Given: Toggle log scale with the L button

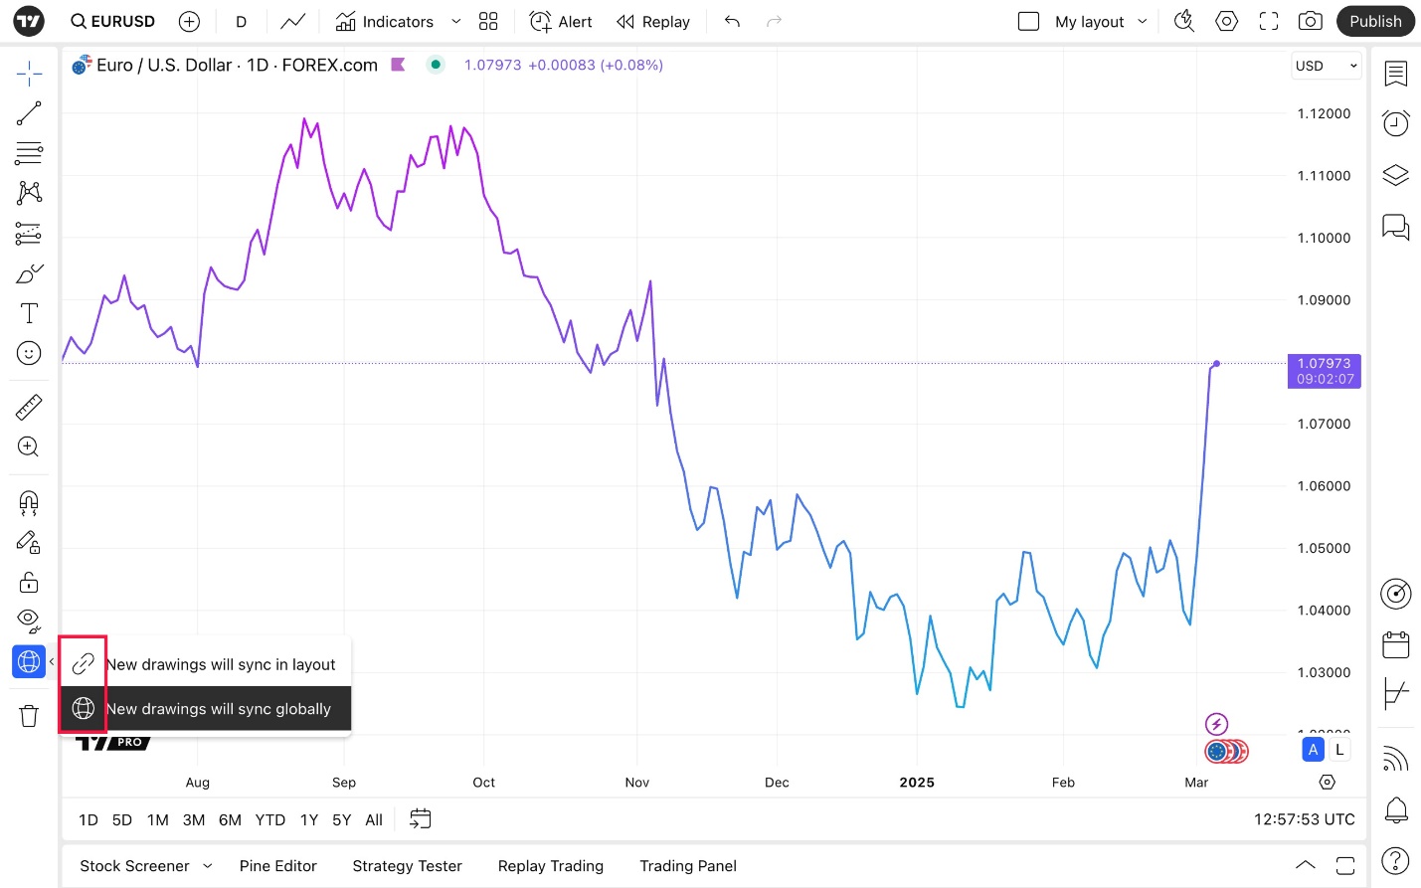Looking at the screenshot, I should (x=1339, y=750).
